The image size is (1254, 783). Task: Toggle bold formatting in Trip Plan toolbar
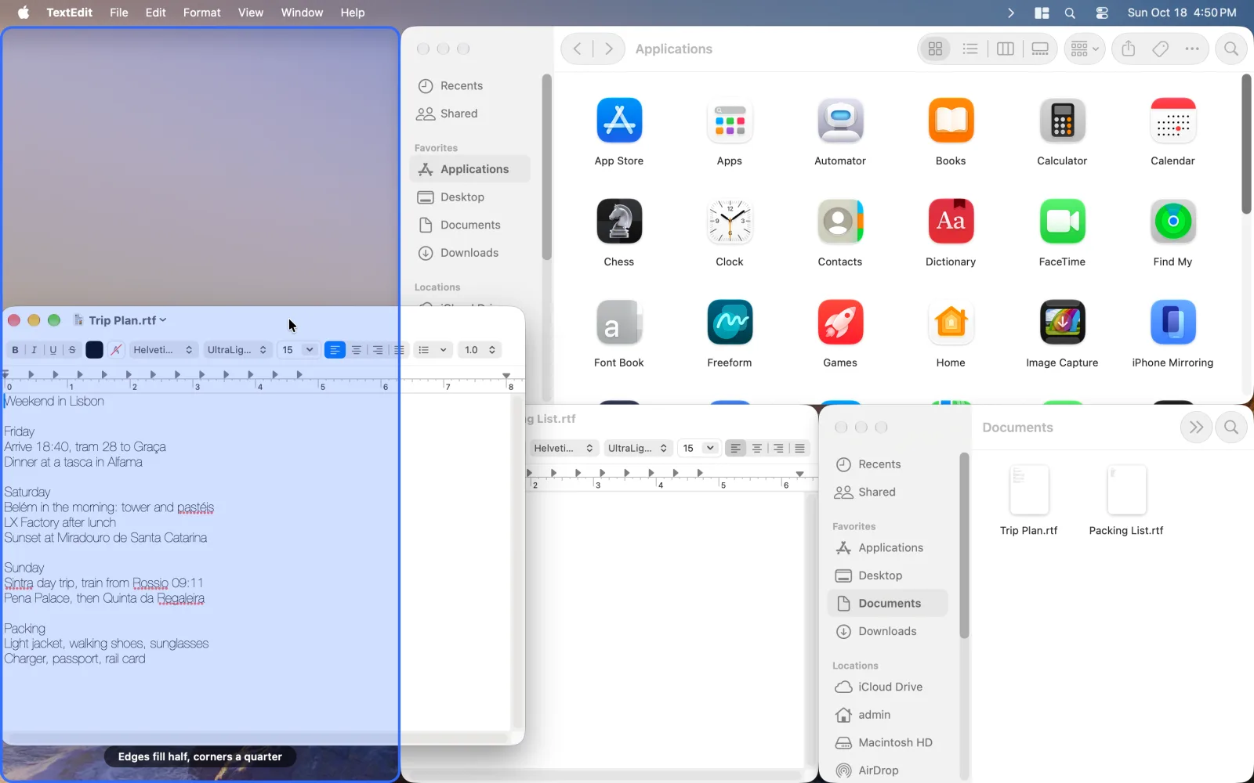pyautogui.click(x=15, y=350)
